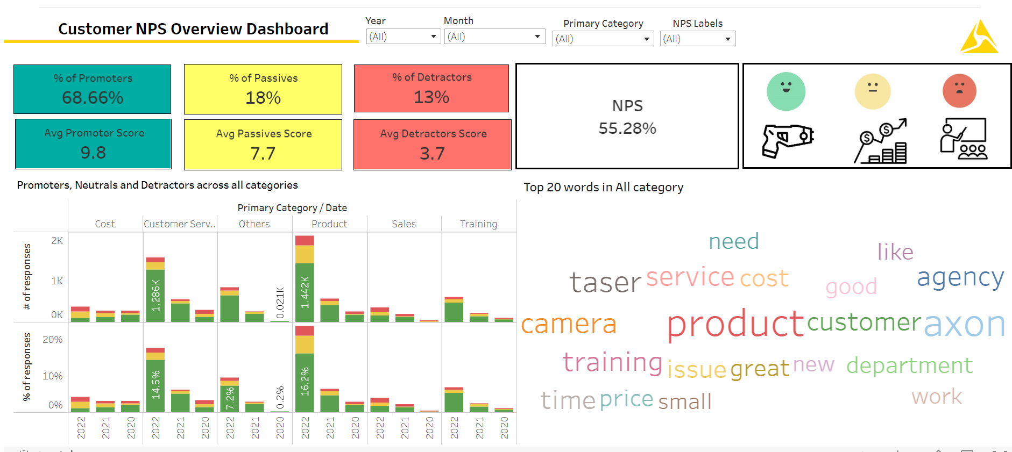This screenshot has width=1012, height=452.
Task: Click the NPS 55.28% score card
Action: (627, 116)
